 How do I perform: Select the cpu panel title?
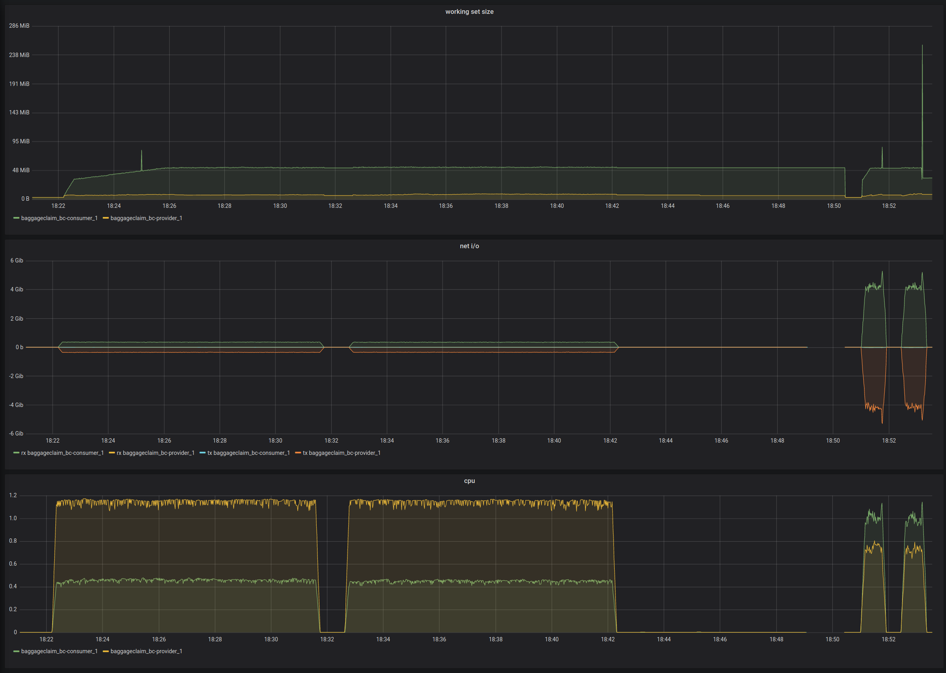[x=469, y=481]
